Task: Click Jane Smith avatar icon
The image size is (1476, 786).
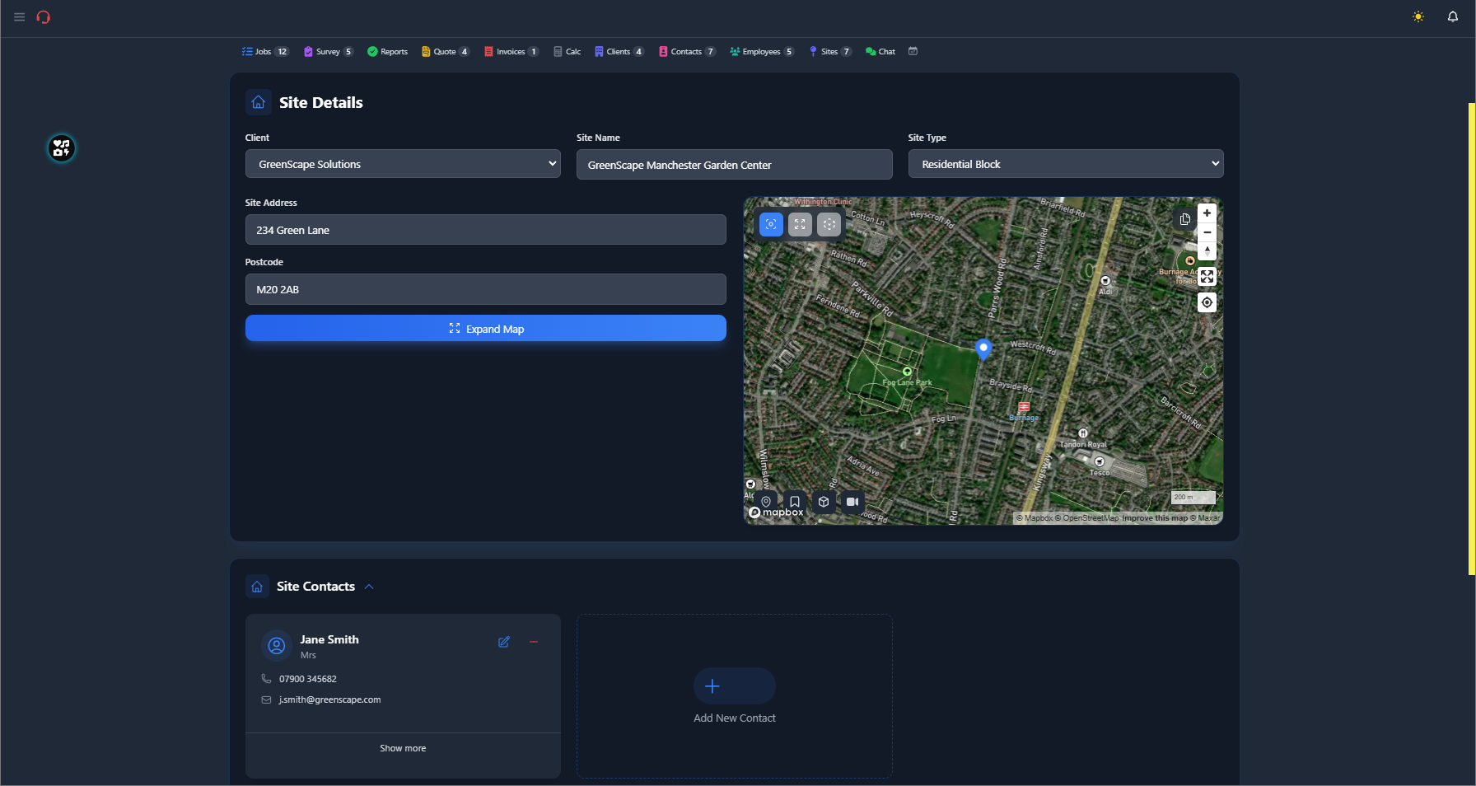Action: click(x=277, y=645)
